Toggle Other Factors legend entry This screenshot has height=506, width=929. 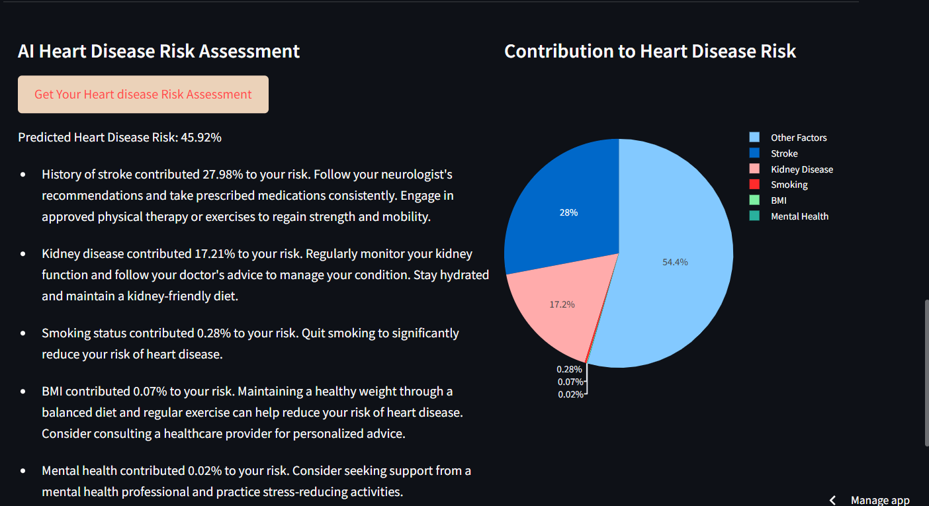[x=788, y=138]
